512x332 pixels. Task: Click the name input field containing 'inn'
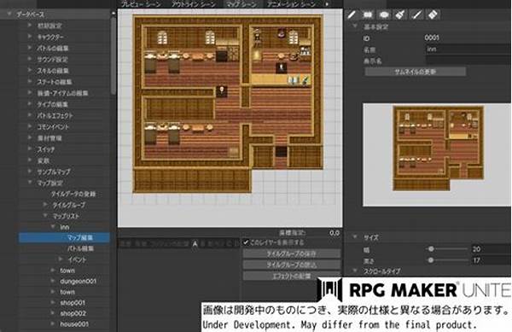coord(468,49)
